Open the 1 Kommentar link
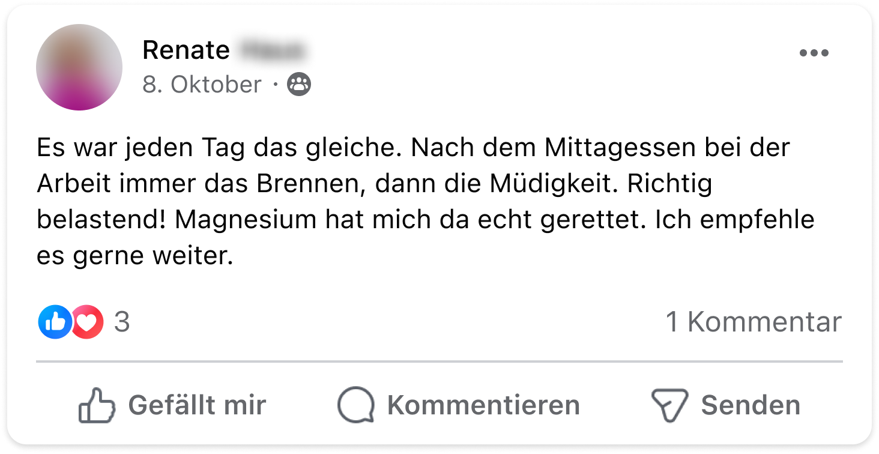 (x=754, y=322)
